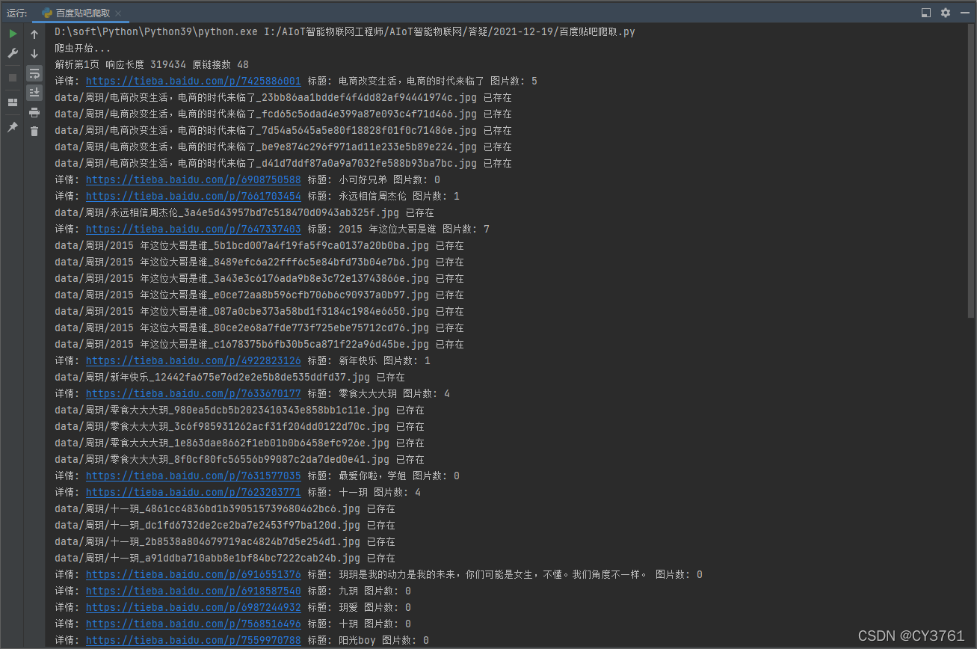
Task: Click the 新年快乐_12442fa675e76d2e2e5b8de535ddfd37.jpg line
Action: 229,377
